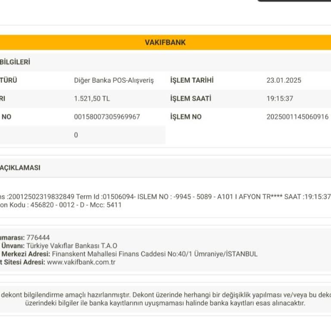Click the AÇIKLAMASI section heading
Image resolution: width=331 pixels, height=331 pixels.
20,168
